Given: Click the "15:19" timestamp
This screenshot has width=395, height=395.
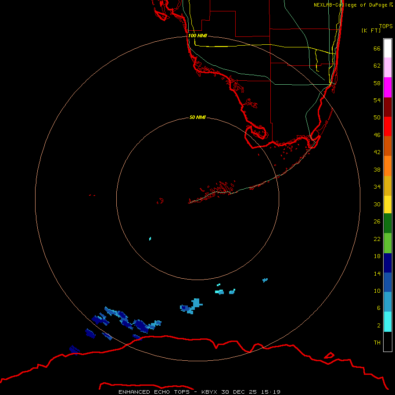Looking at the screenshot, I should pyautogui.click(x=270, y=392).
